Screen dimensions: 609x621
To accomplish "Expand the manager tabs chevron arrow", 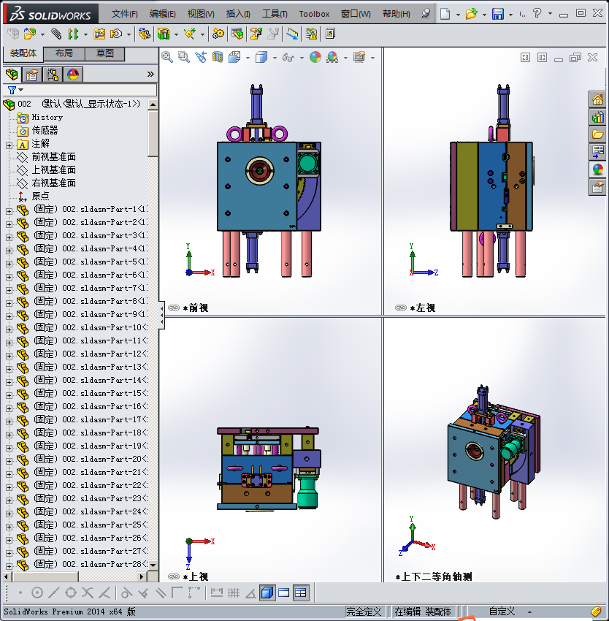I will pyautogui.click(x=150, y=74).
